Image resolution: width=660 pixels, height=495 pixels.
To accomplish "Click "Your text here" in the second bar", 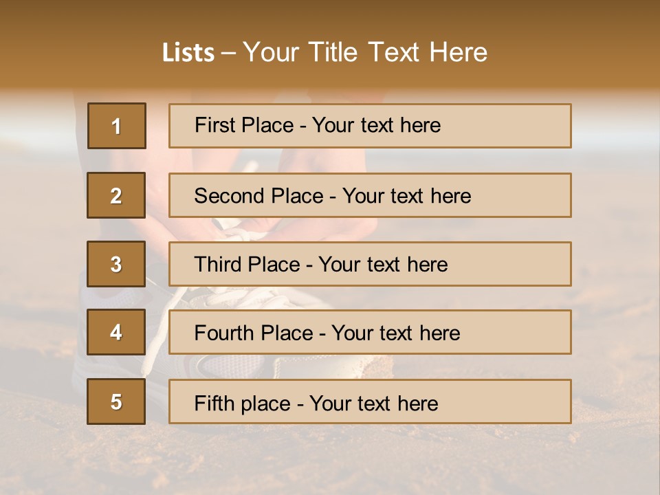I will coord(406,196).
